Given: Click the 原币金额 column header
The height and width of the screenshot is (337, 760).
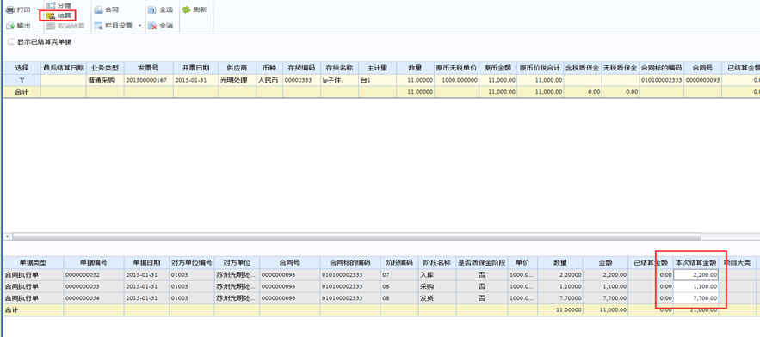Looking at the screenshot, I should pos(497,68).
